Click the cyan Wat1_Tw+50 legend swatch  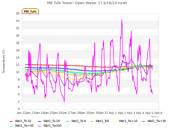11,126
